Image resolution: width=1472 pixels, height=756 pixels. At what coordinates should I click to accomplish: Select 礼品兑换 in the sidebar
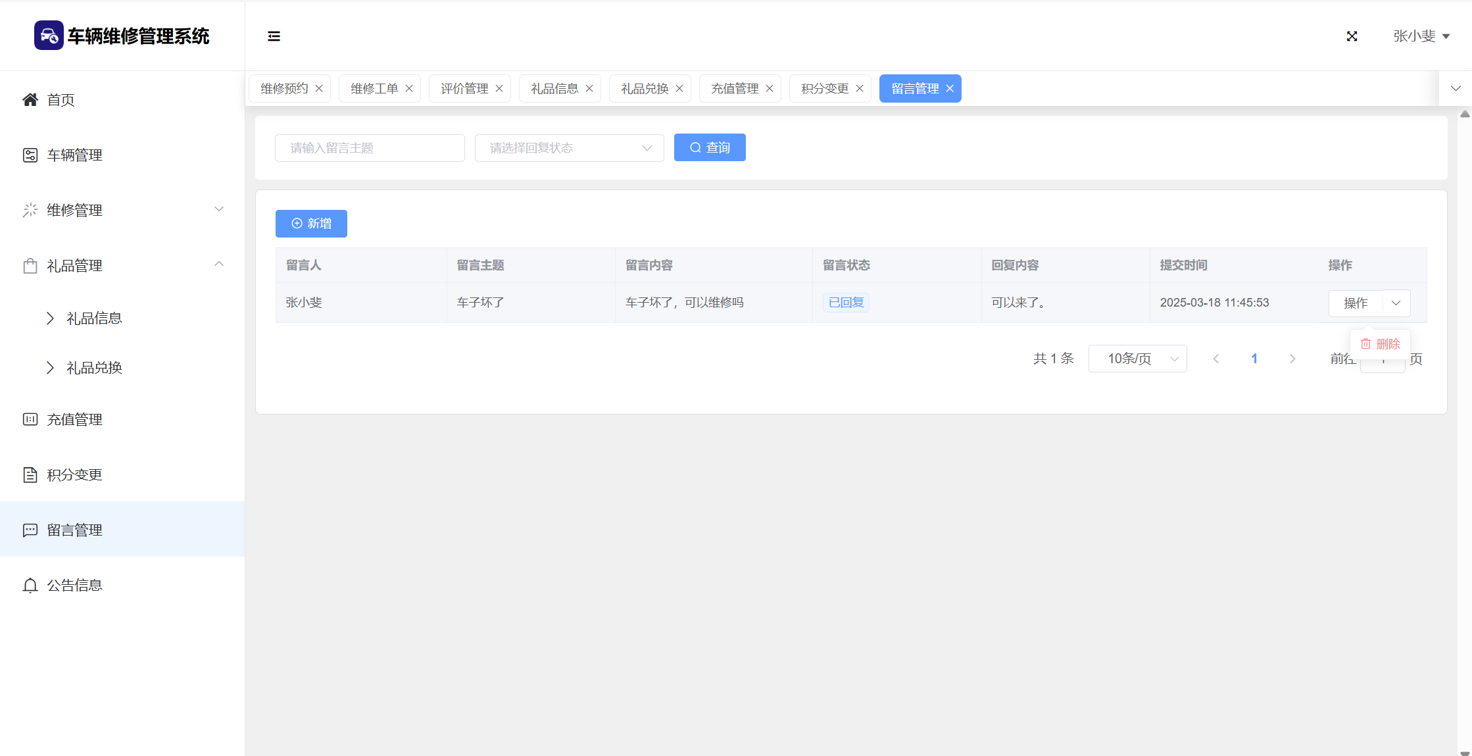[x=94, y=368]
